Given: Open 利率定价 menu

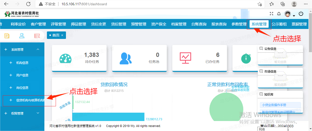Looking at the screenshot, I should click(18, 24).
